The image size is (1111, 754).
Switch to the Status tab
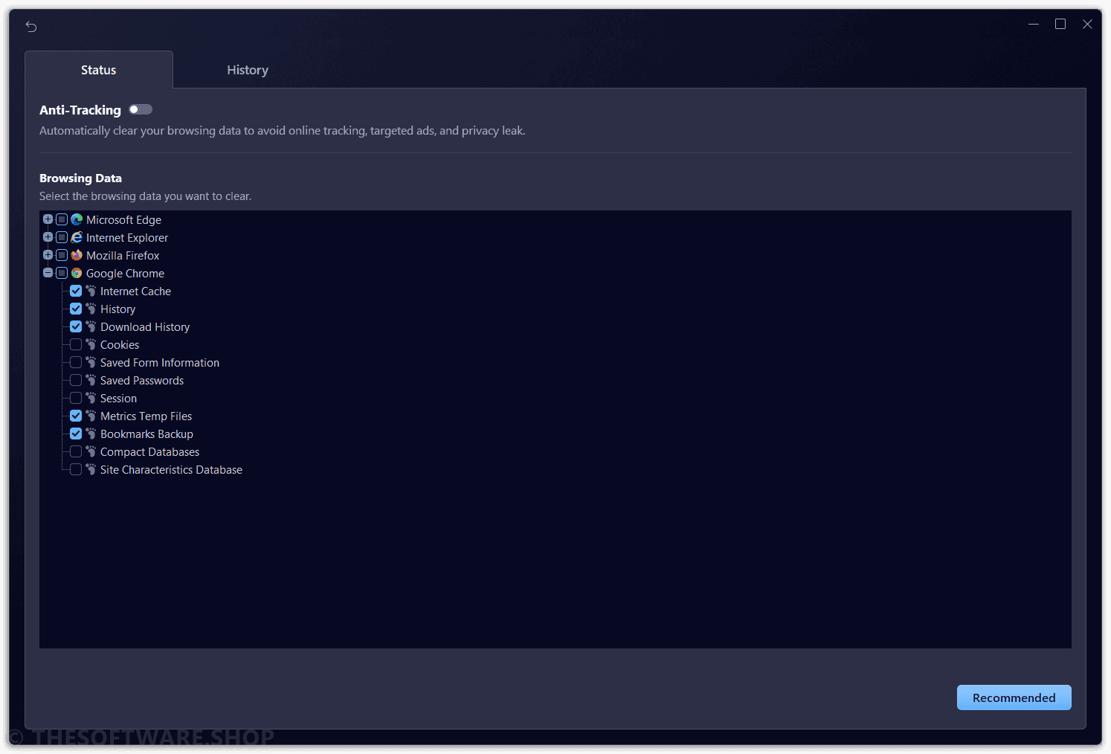click(99, 70)
